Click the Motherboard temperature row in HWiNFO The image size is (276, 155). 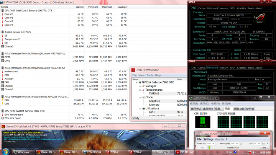click(x=64, y=72)
